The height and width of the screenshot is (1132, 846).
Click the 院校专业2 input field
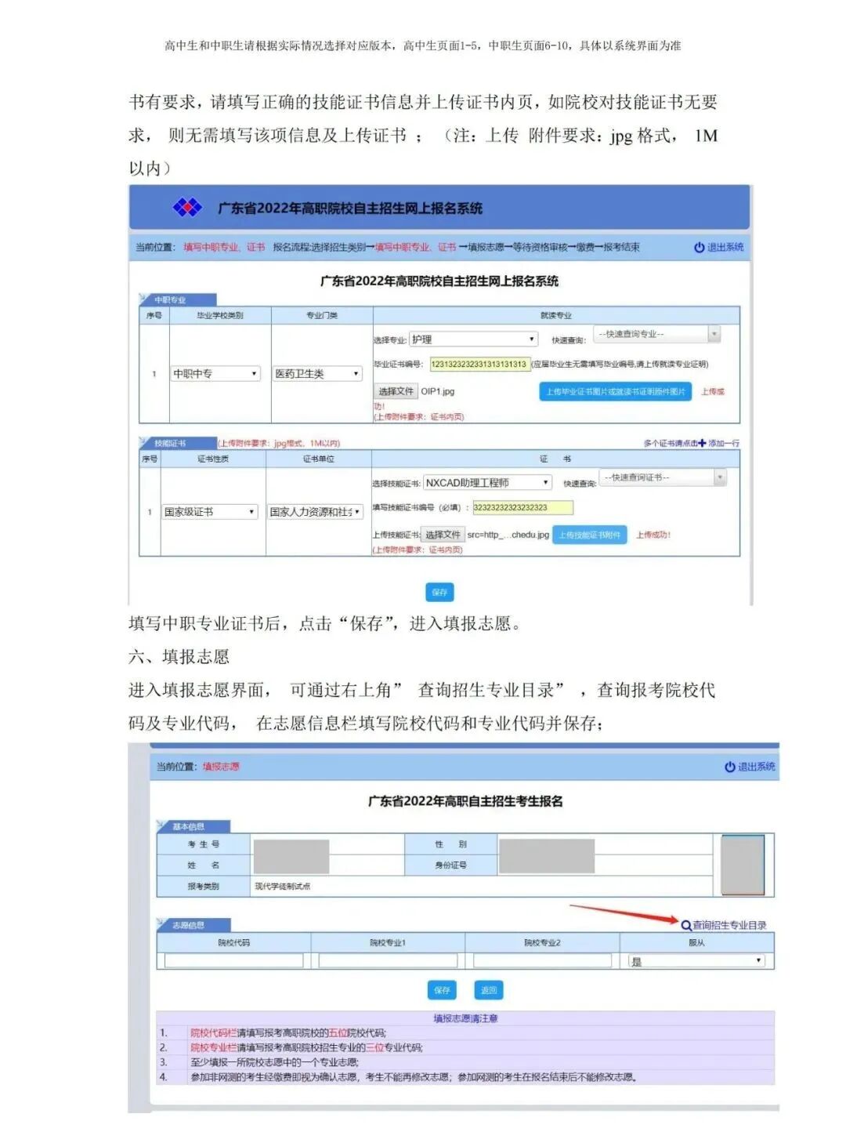click(x=542, y=961)
